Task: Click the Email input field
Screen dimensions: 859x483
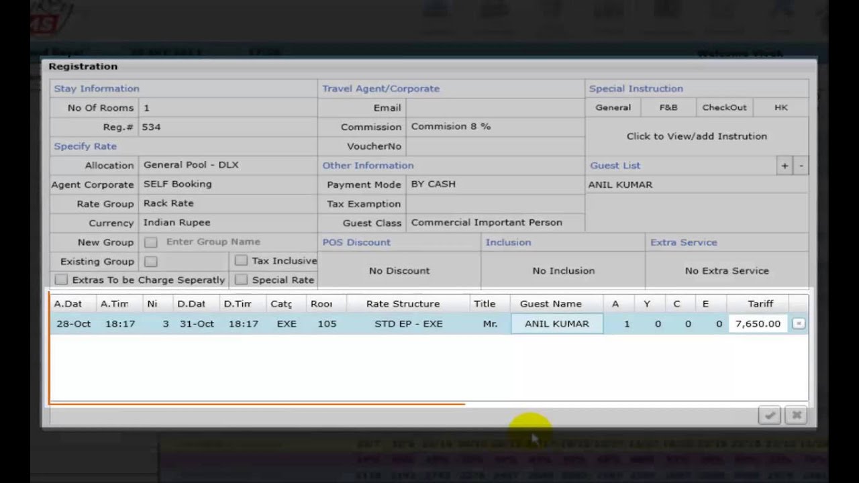Action: click(495, 108)
